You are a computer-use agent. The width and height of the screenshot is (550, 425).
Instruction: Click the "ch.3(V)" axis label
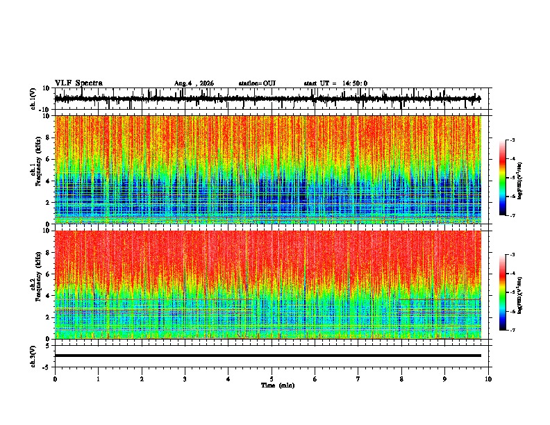click(33, 357)
